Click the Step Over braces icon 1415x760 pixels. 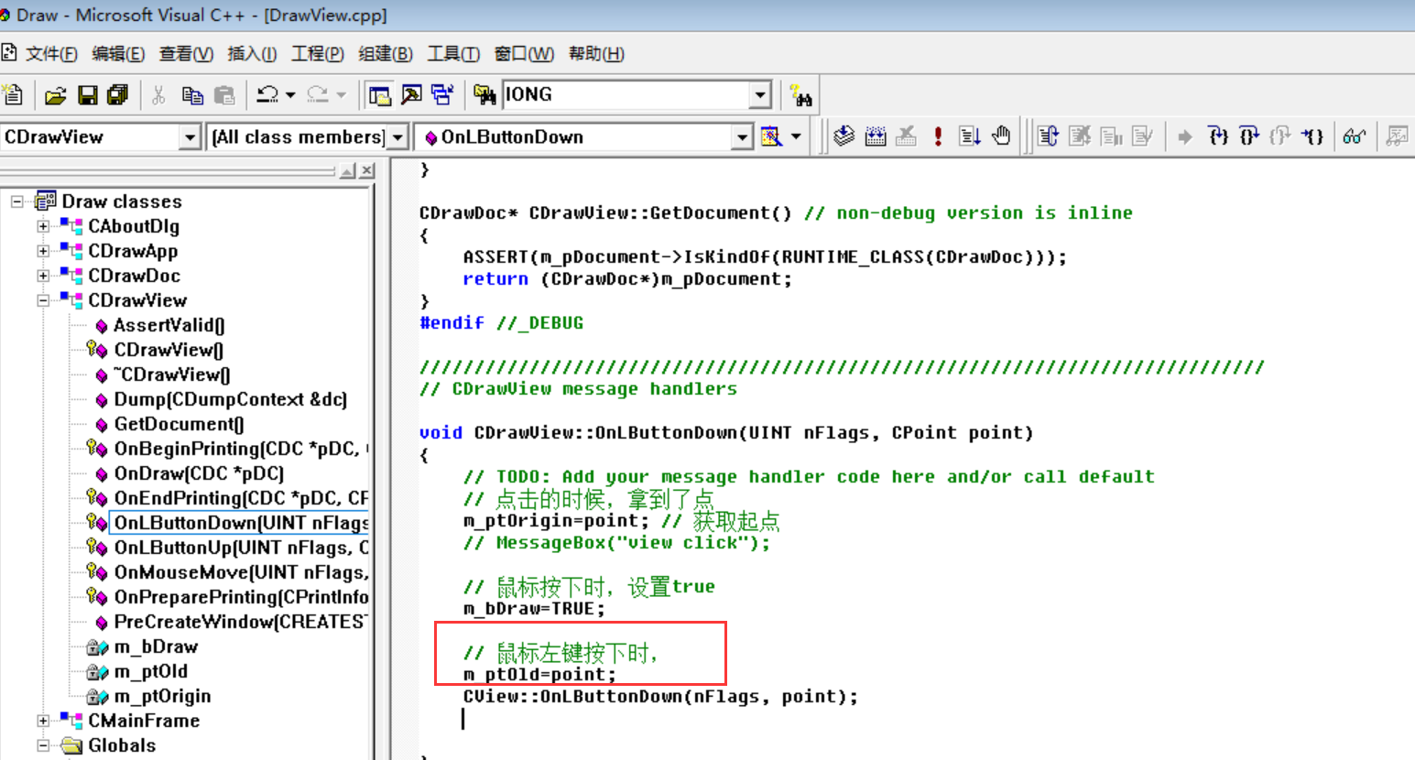tap(1249, 136)
